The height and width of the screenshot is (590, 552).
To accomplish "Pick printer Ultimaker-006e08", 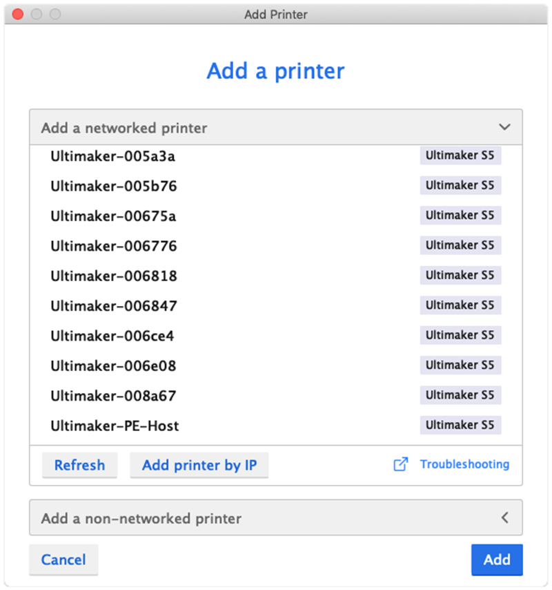I will 113,365.
